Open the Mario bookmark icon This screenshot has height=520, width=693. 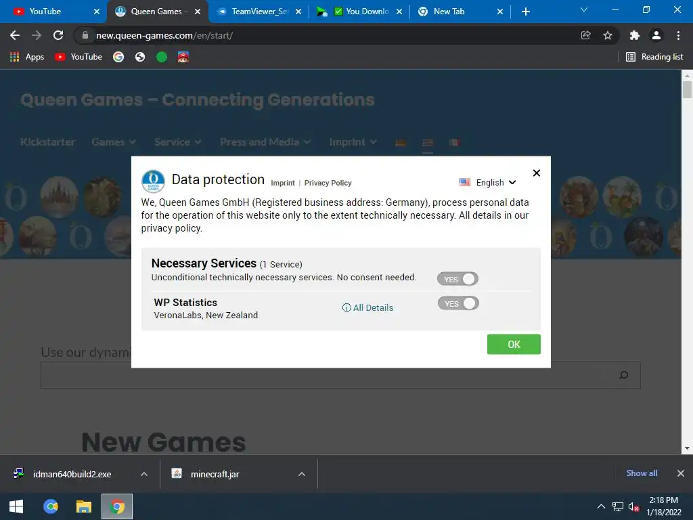coord(183,57)
